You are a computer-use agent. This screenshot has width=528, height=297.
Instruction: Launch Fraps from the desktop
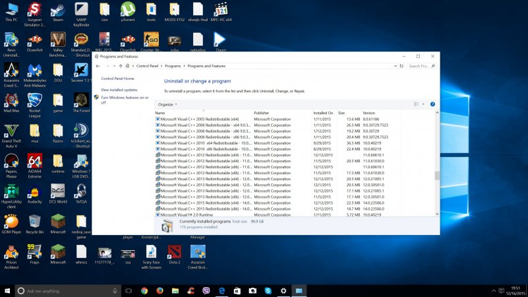34,254
